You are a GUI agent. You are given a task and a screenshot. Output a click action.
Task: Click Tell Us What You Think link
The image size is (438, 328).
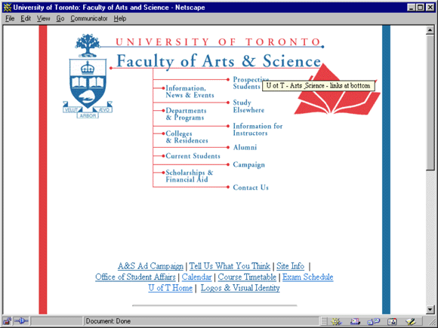pos(230,266)
